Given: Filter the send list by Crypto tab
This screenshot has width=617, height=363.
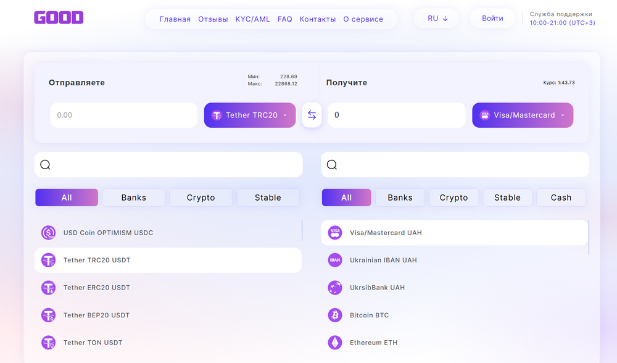Looking at the screenshot, I should pyautogui.click(x=201, y=198).
